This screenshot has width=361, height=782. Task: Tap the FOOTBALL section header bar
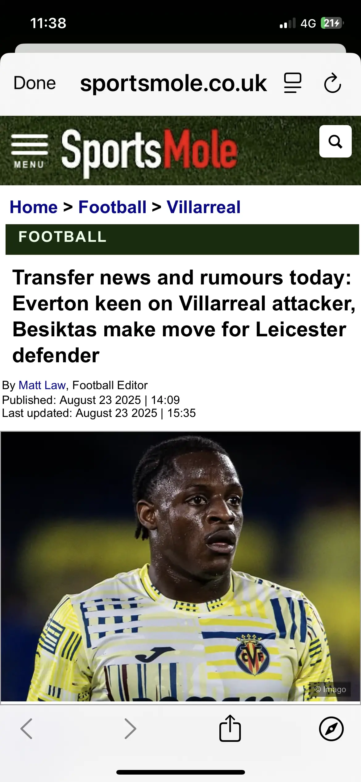pyautogui.click(x=182, y=239)
